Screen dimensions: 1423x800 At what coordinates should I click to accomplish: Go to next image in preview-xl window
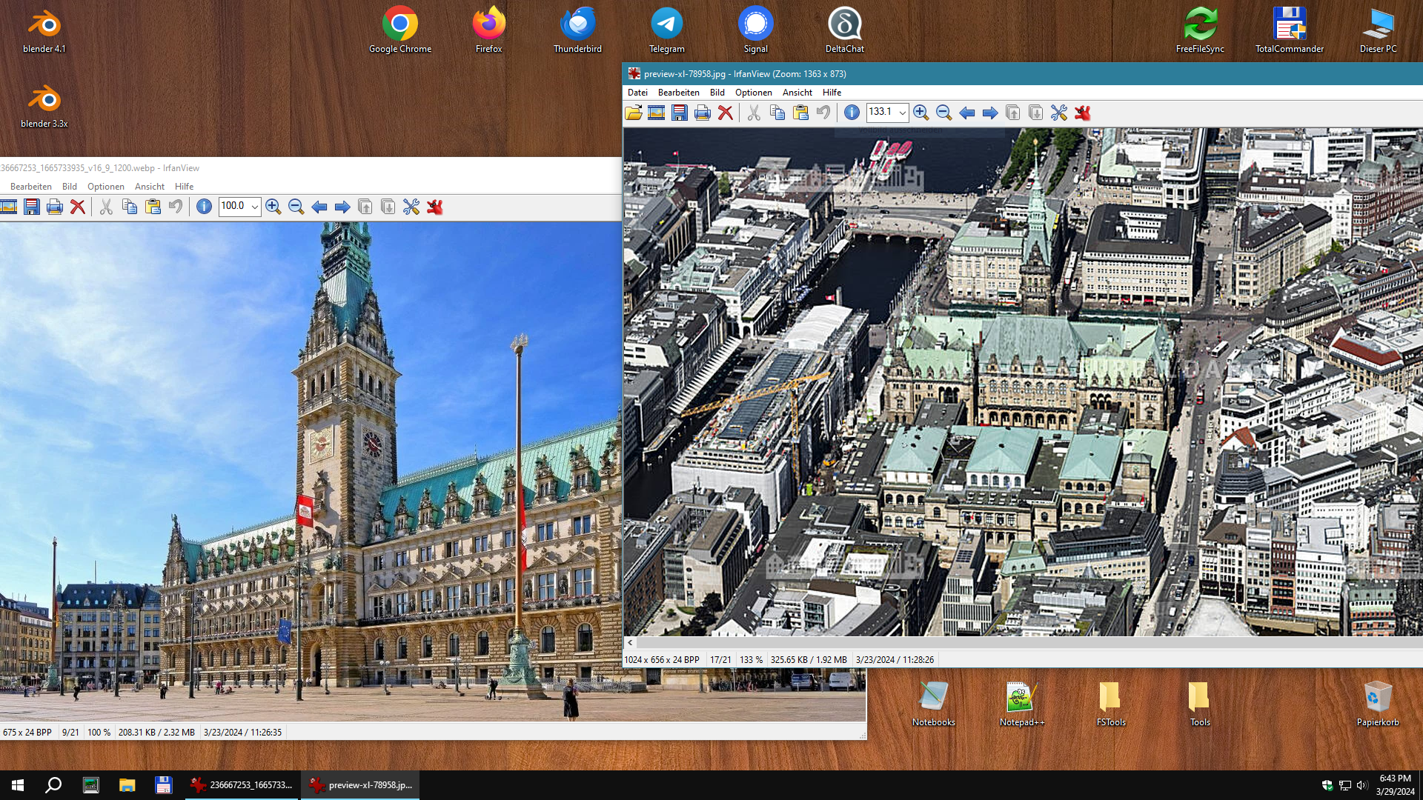pos(989,113)
